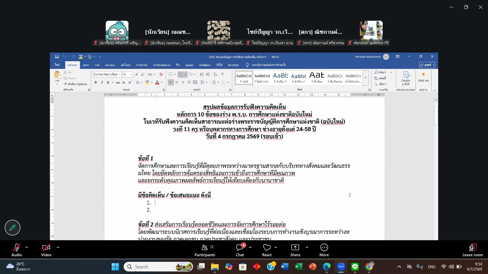
Task: Expand Zoom audio options arrow
Action: click(x=27, y=247)
